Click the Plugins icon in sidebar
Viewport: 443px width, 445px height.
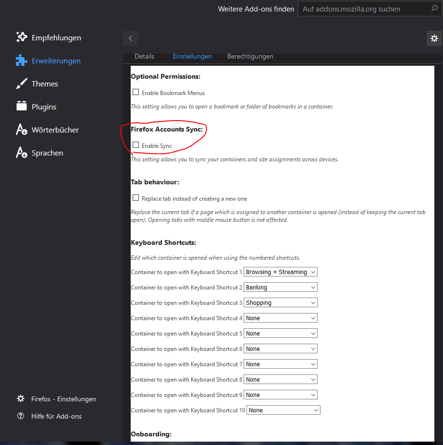(22, 106)
